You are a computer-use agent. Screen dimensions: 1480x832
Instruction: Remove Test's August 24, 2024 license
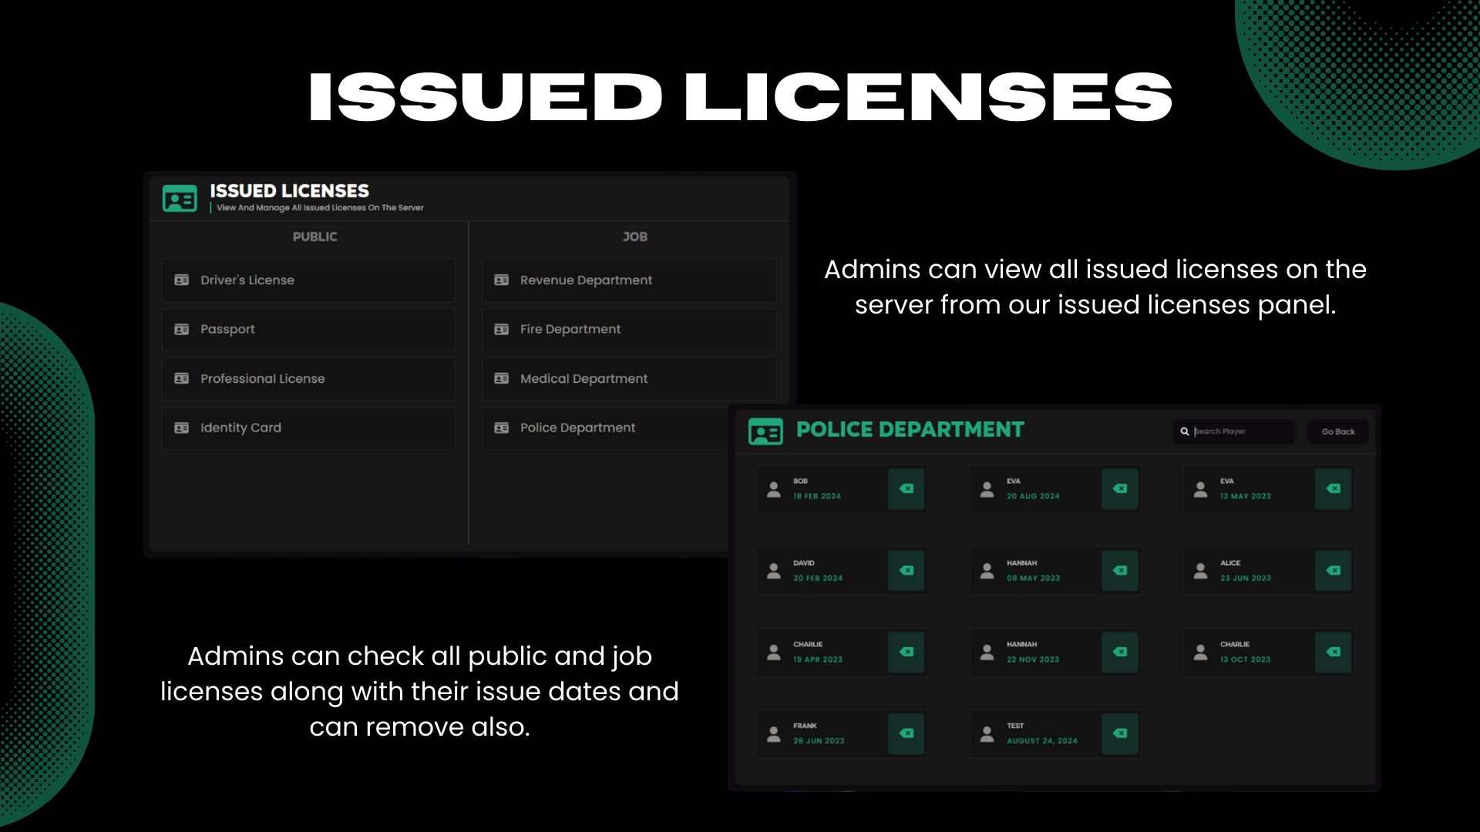(1120, 733)
